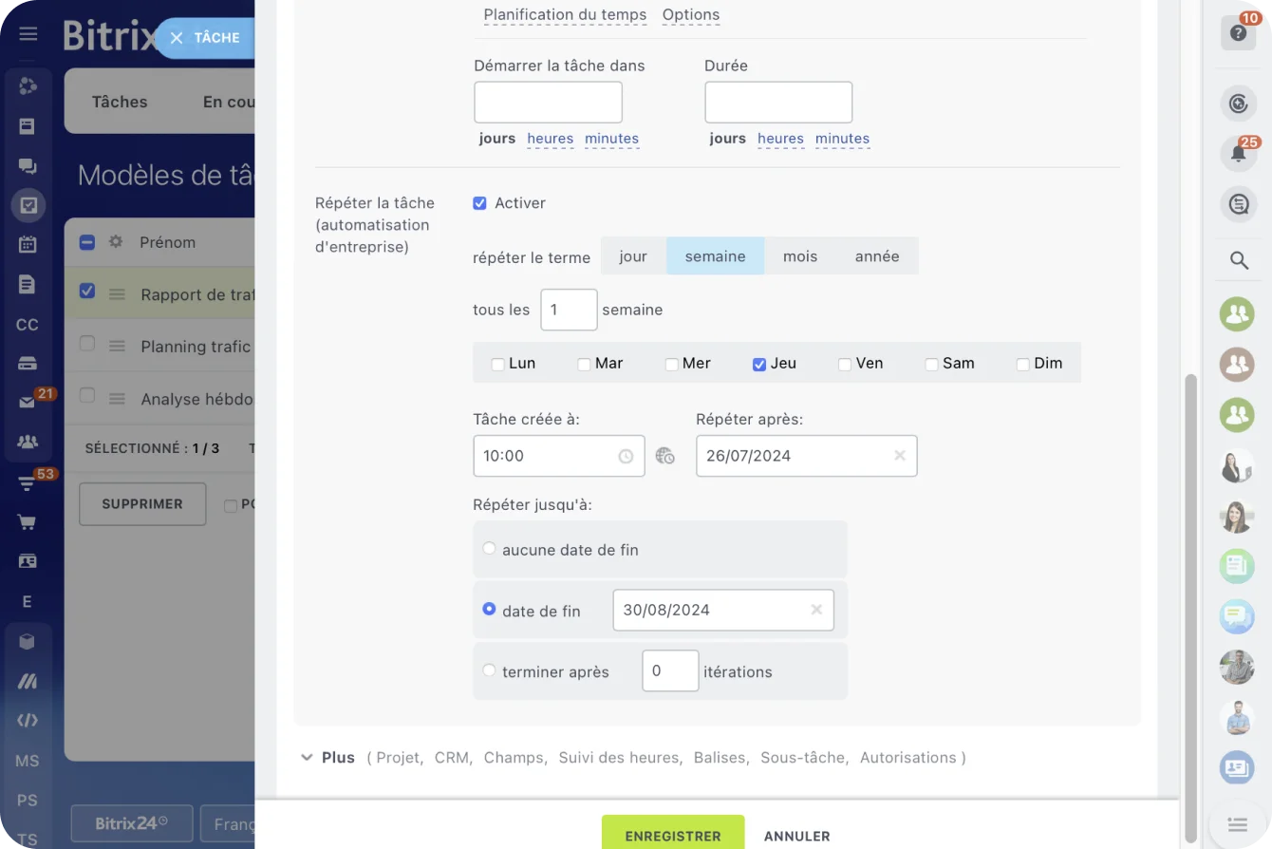Open the Tasks icon in the left sidebar

28,205
